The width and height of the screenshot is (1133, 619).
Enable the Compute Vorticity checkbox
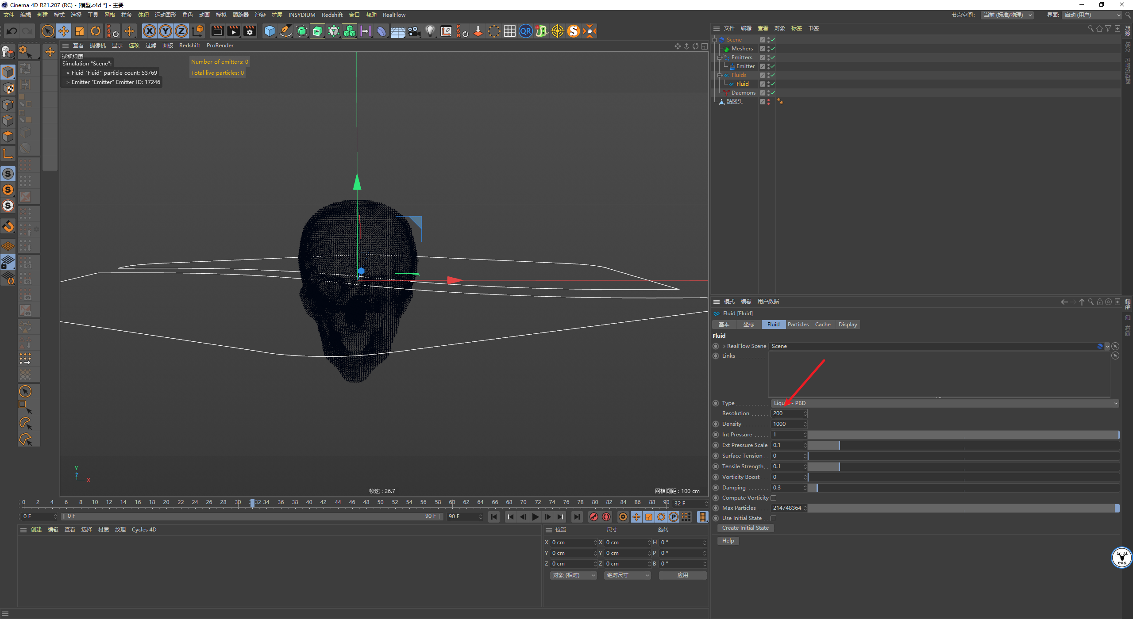click(774, 498)
